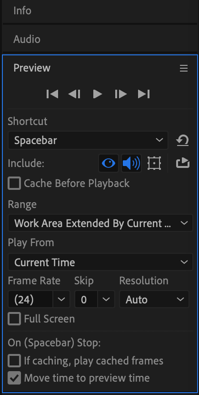199x395 pixels.
Task: Expand the Audio panel tab
Action: pyautogui.click(x=27, y=39)
